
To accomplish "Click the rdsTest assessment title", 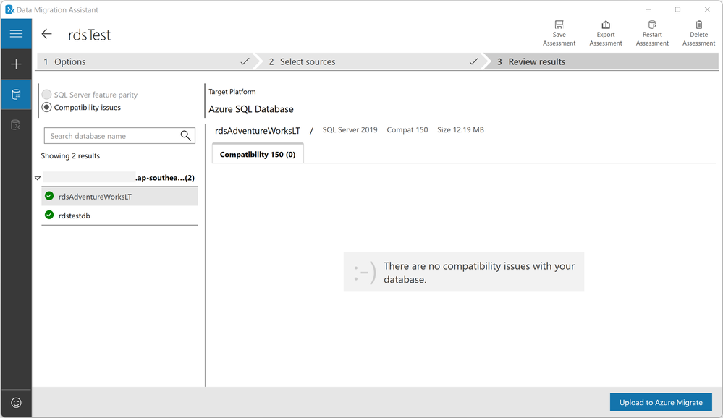I will coord(90,35).
